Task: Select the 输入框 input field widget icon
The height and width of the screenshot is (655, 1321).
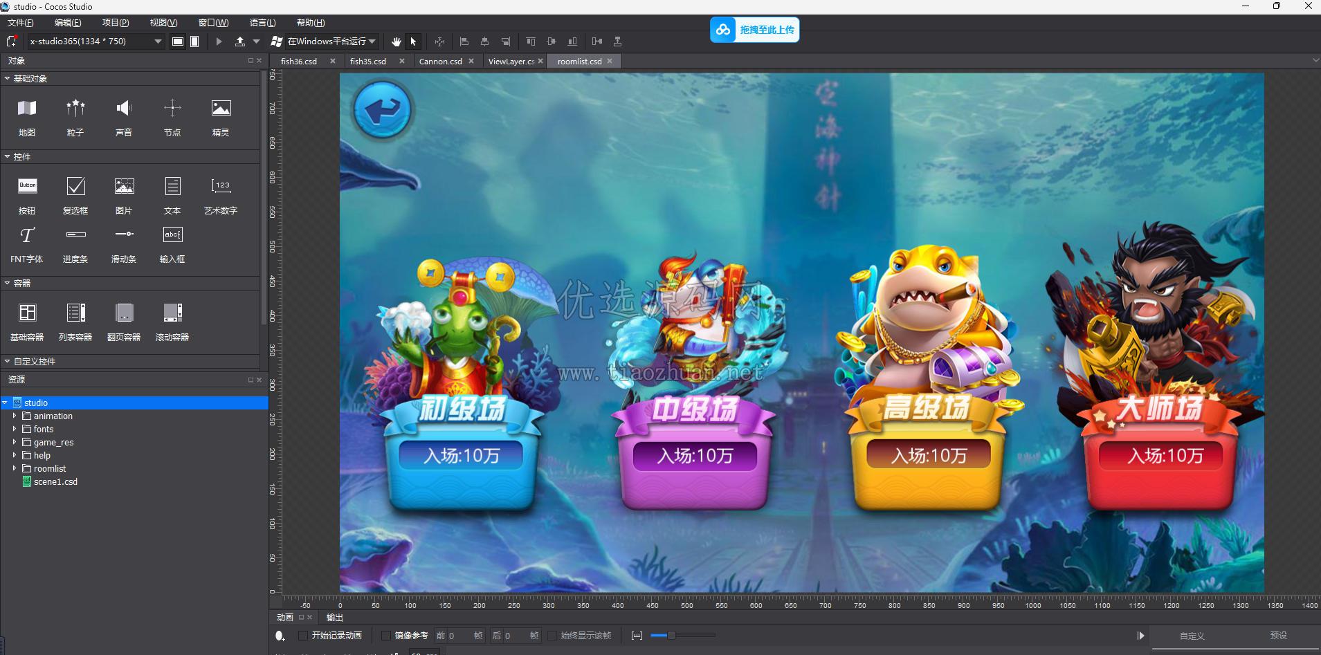Action: (172, 234)
